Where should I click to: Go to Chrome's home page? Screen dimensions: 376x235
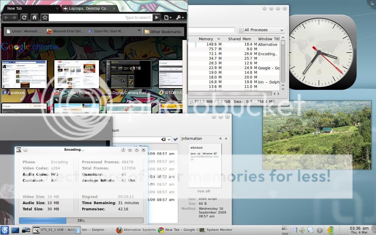click(x=34, y=18)
